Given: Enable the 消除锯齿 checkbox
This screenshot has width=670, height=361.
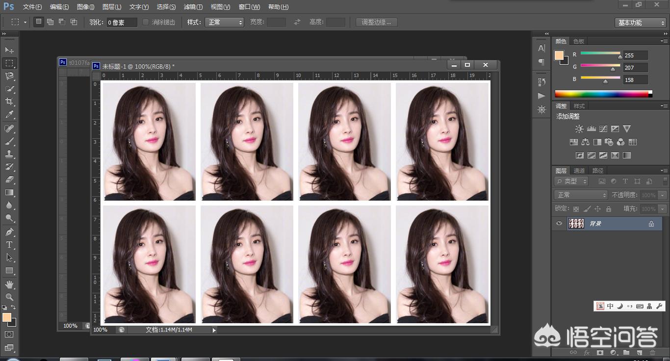Looking at the screenshot, I should click(145, 22).
